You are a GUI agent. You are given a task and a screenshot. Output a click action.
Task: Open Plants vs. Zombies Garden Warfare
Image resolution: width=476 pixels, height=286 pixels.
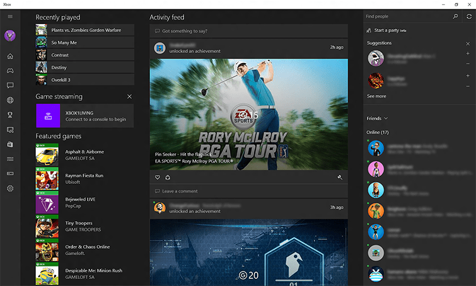tap(84, 30)
